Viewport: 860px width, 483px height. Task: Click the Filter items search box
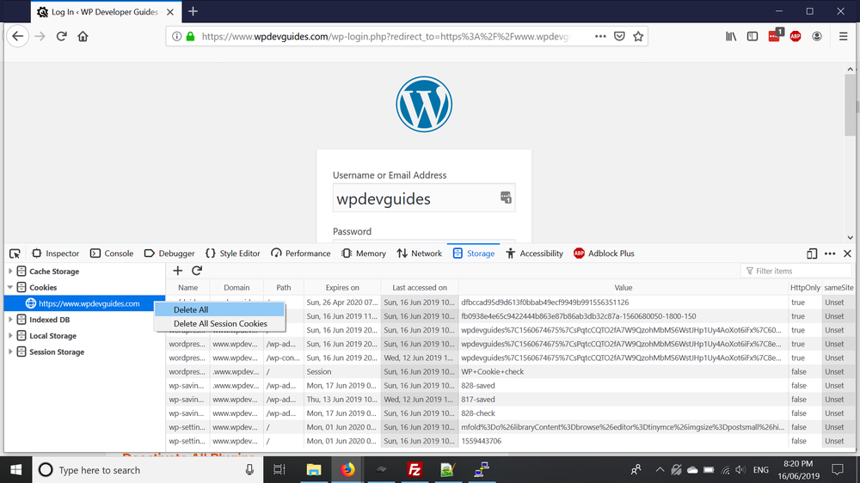click(796, 271)
